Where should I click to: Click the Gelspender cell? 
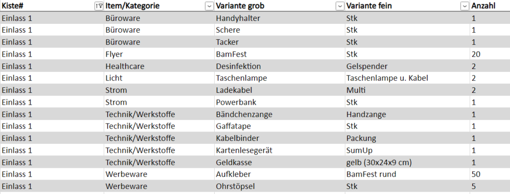point(407,66)
